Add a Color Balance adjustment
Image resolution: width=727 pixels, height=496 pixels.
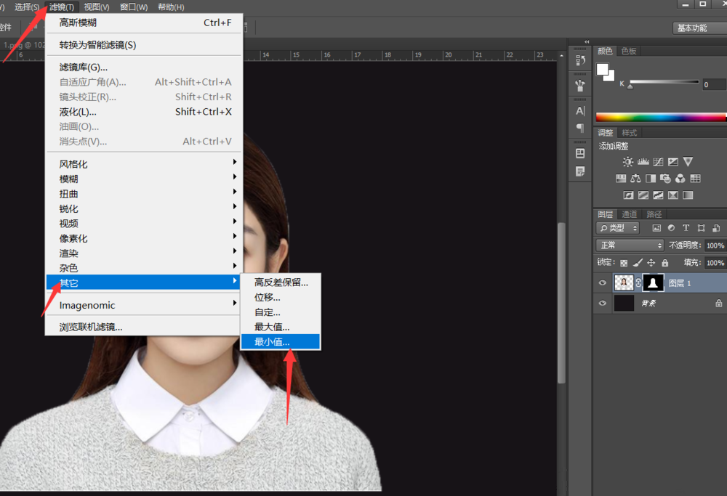635,179
